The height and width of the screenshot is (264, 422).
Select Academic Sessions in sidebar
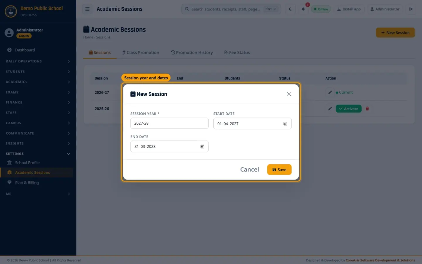37,172
